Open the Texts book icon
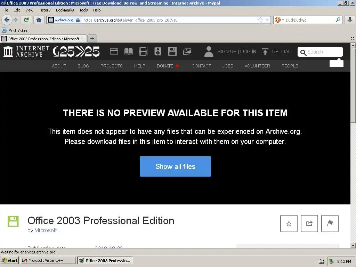The width and height of the screenshot is (356, 267). (x=129, y=51)
